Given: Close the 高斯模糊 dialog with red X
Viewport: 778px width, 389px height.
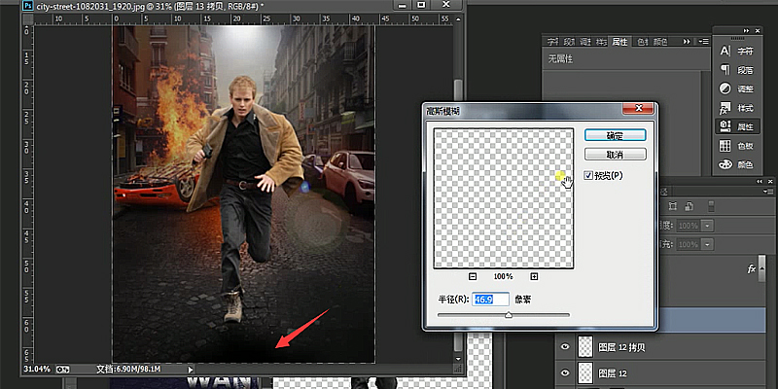Looking at the screenshot, I should click(639, 108).
